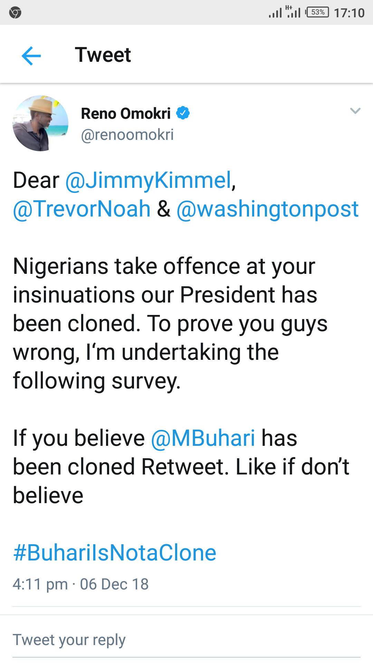Tap the 17:10 clock in status bar
Screen dimensions: 373x663
click(349, 13)
